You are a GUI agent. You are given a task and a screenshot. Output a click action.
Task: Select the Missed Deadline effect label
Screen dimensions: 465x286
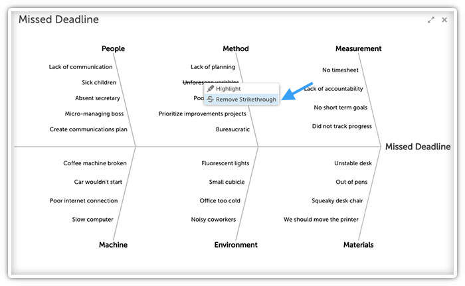tap(418, 147)
